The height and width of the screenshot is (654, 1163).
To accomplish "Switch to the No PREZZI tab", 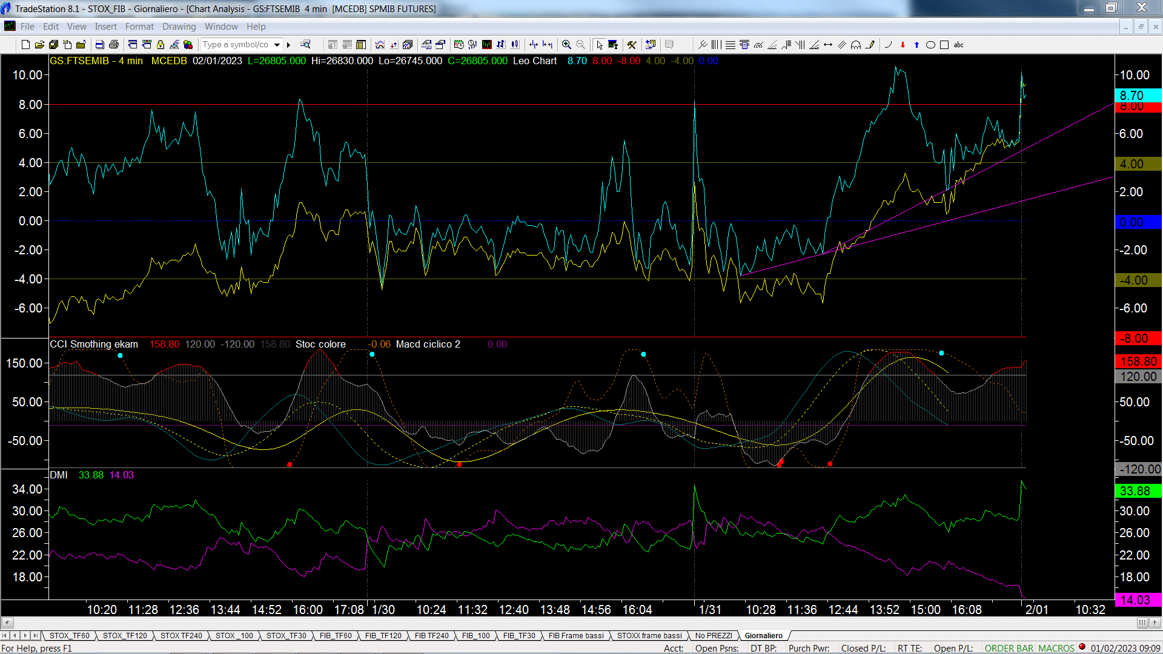I will point(714,636).
